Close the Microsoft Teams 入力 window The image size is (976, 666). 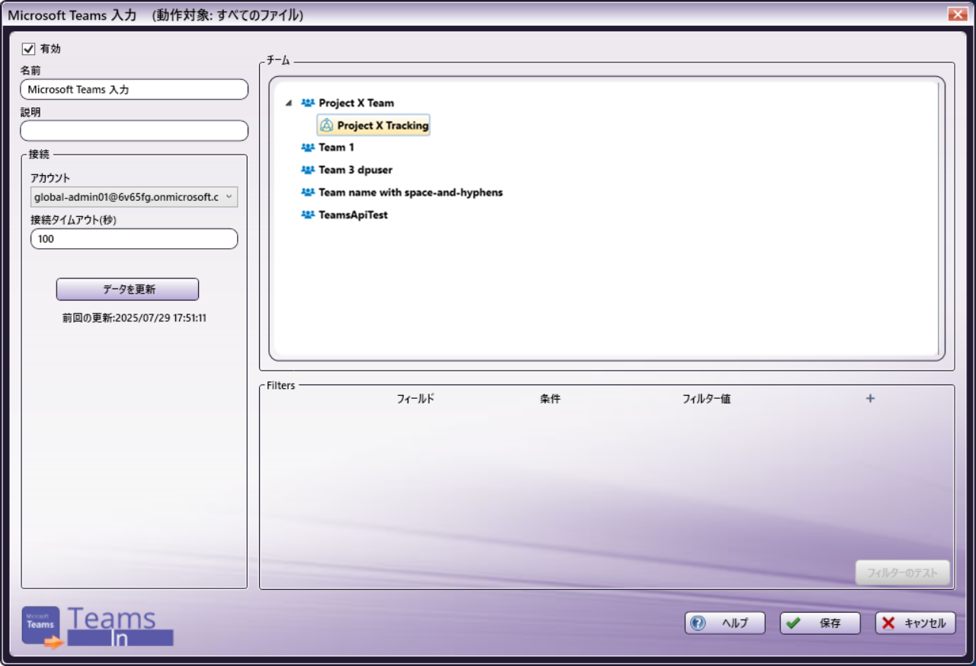pyautogui.click(x=957, y=14)
